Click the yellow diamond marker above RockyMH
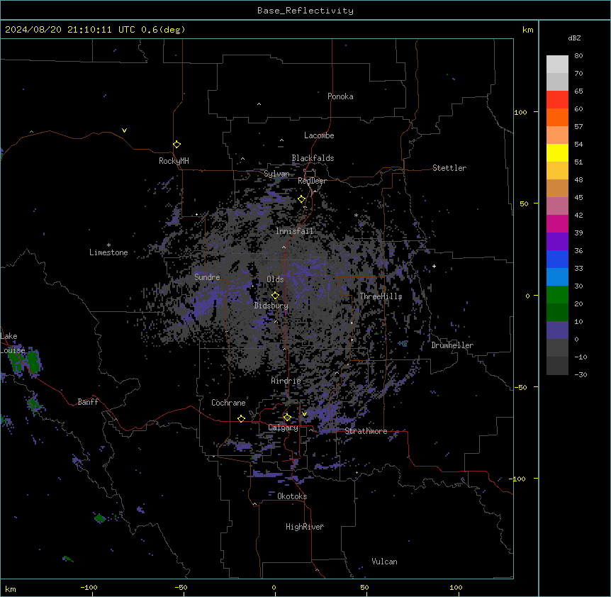 point(176,145)
